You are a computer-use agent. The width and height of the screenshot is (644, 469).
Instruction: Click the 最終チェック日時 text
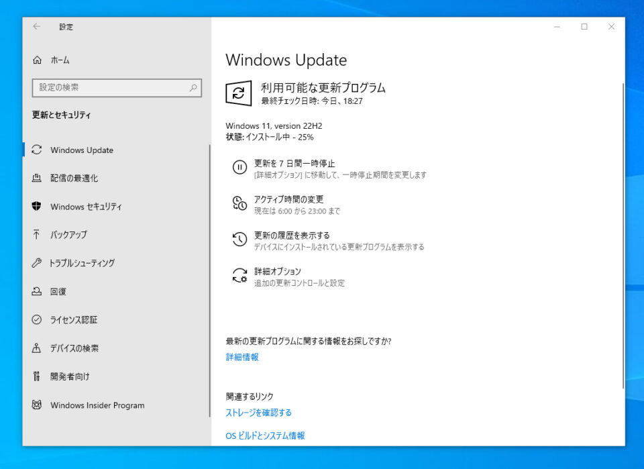click(312, 101)
